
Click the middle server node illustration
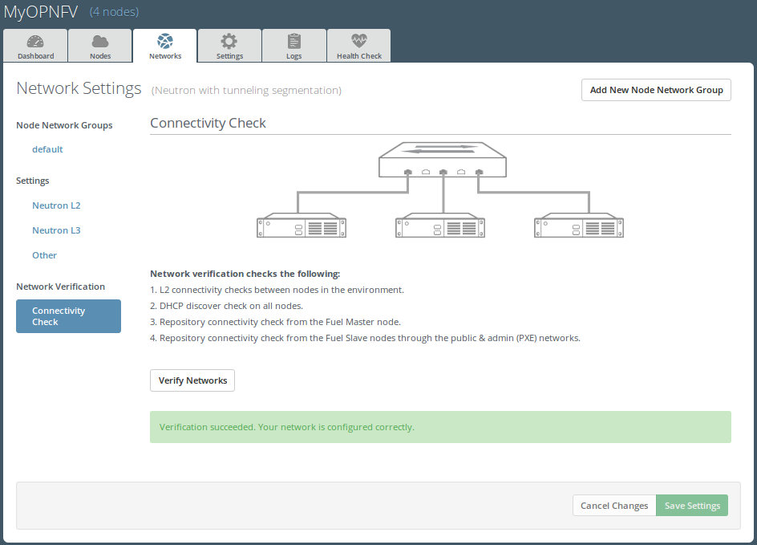pyautogui.click(x=440, y=226)
